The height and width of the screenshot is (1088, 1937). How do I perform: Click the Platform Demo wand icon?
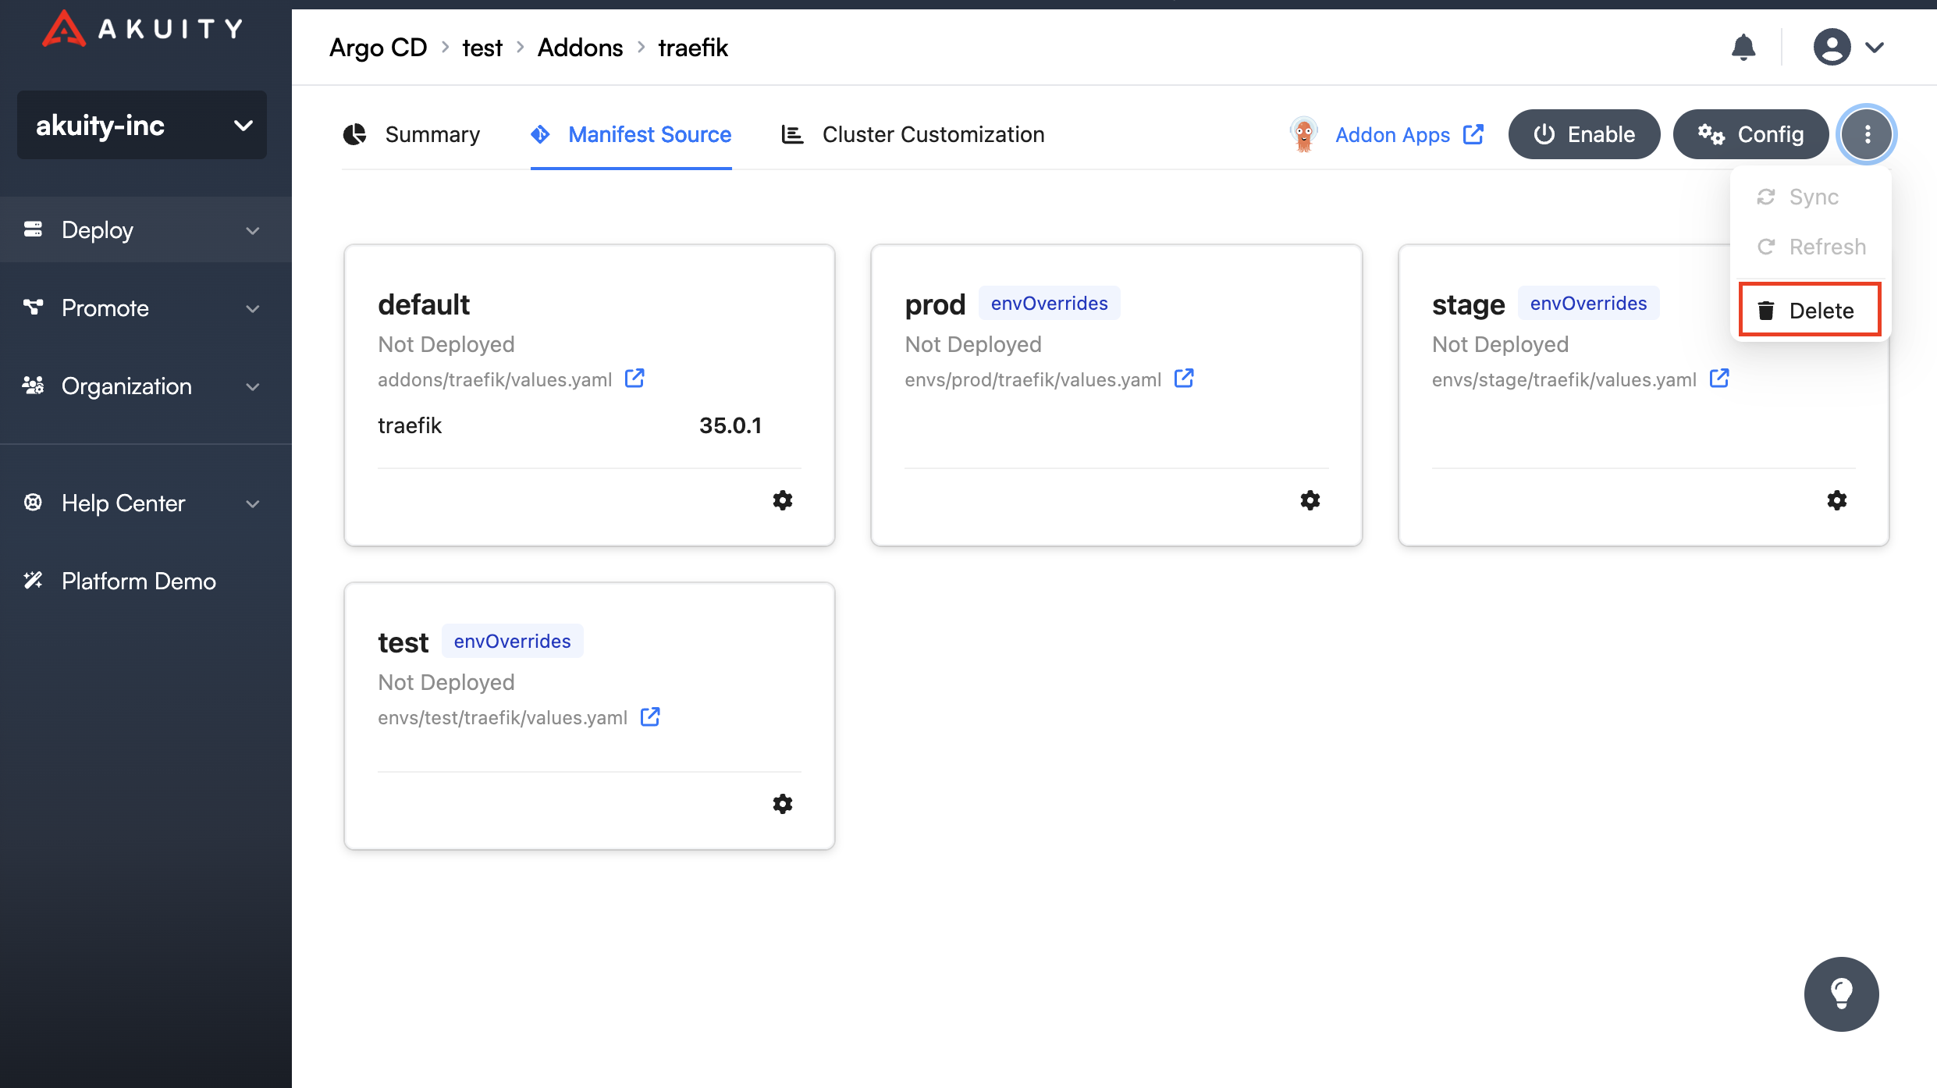(33, 580)
